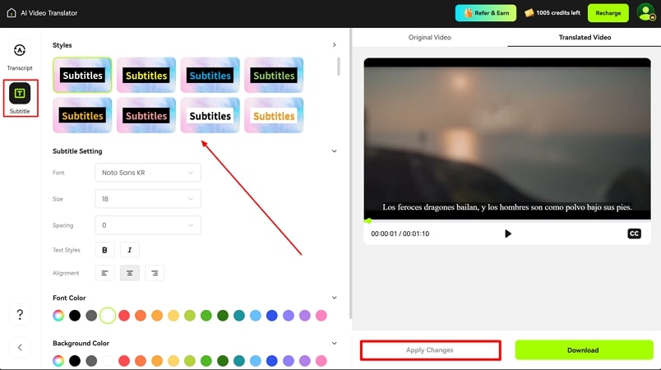Click Apply Changes button
This screenshot has width=661, height=370.
click(430, 350)
